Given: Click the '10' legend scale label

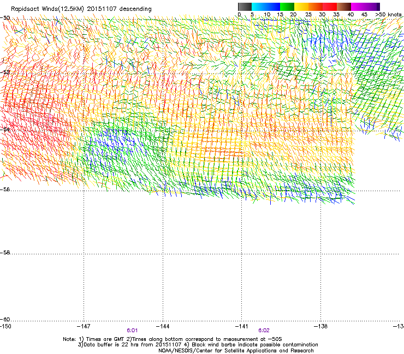Looking at the screenshot, I should pyautogui.click(x=267, y=14).
